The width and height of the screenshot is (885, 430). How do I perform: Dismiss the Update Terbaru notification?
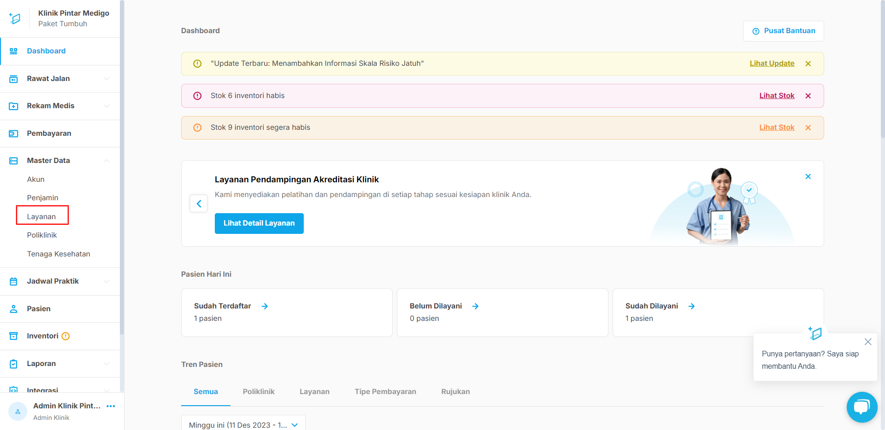(808, 64)
